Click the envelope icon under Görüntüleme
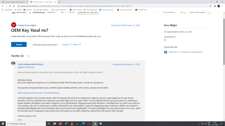225x126 pixels. [x=165, y=40]
